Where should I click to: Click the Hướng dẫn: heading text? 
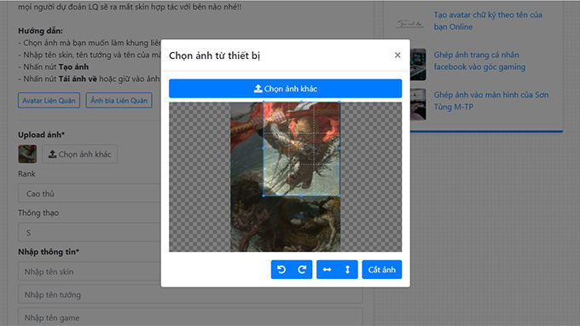[x=40, y=31]
